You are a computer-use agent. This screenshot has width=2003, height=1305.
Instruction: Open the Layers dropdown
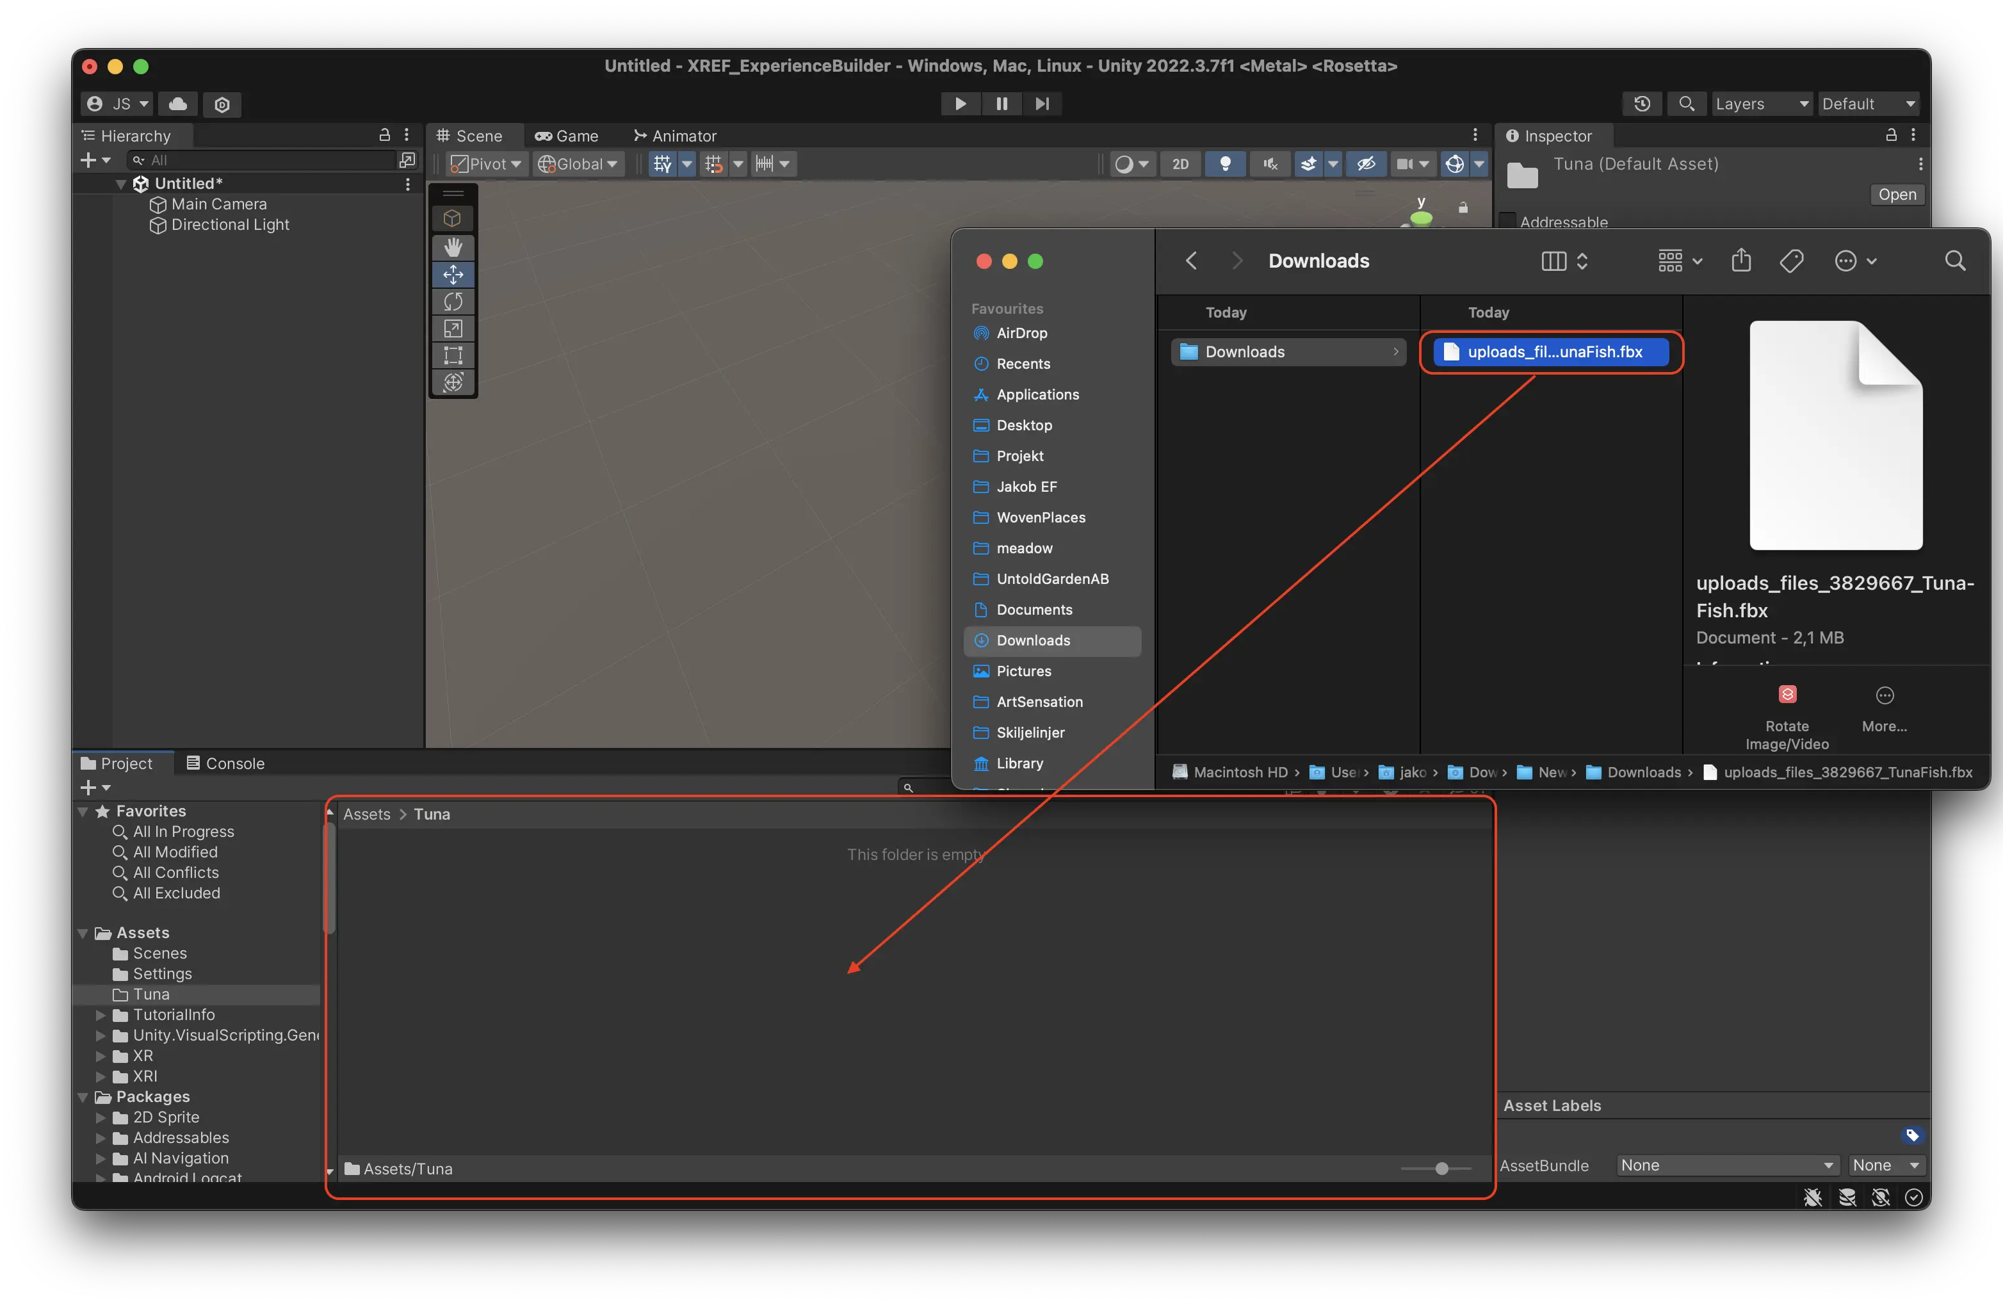1760,104
